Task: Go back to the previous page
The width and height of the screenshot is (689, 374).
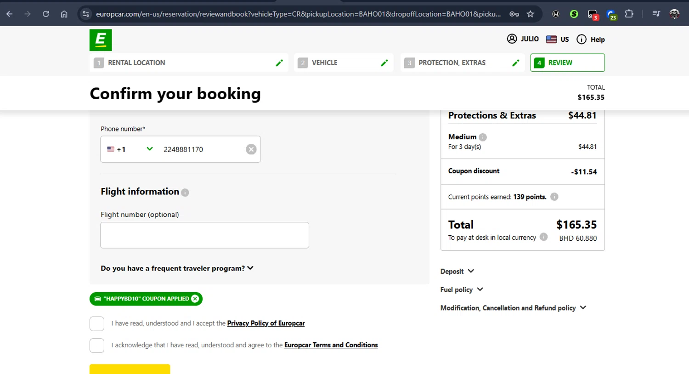Action: [x=10, y=14]
